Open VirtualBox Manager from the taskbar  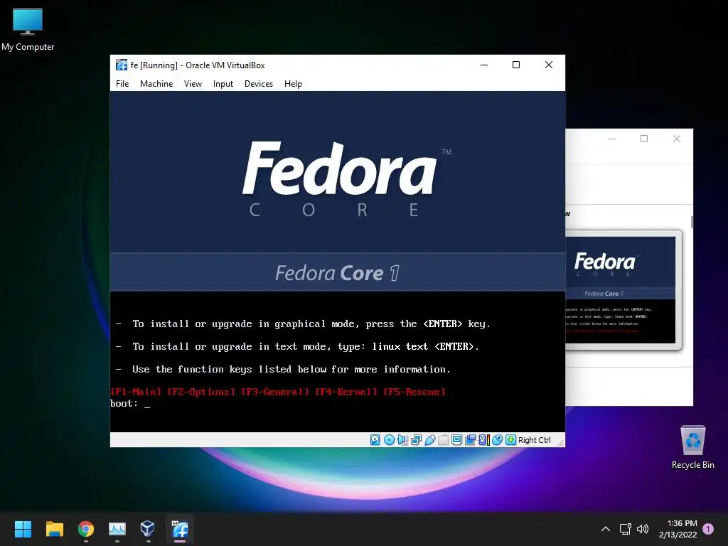[148, 529]
